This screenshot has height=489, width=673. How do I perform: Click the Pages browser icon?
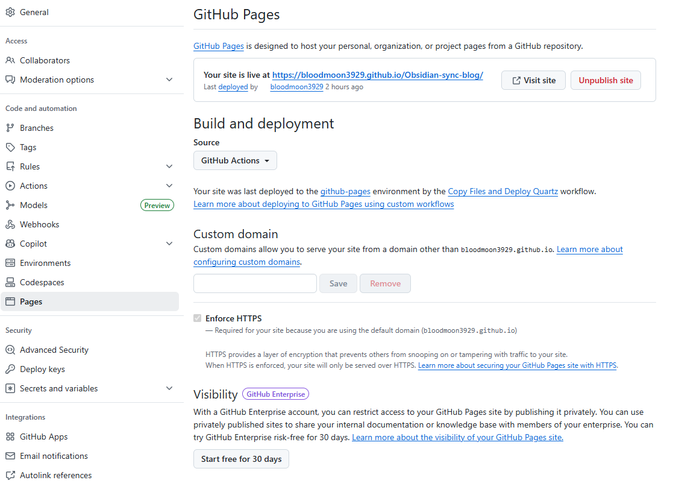[10, 301]
